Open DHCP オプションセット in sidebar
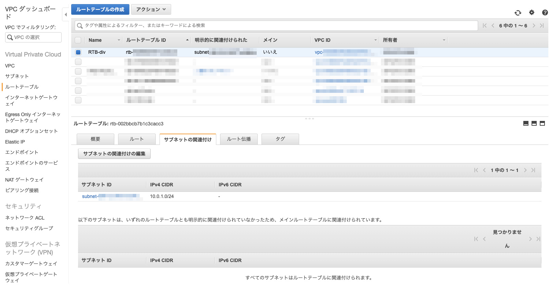This screenshot has width=549, height=285. click(31, 131)
